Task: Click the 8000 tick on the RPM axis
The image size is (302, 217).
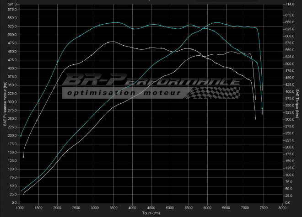Action: [282, 208]
